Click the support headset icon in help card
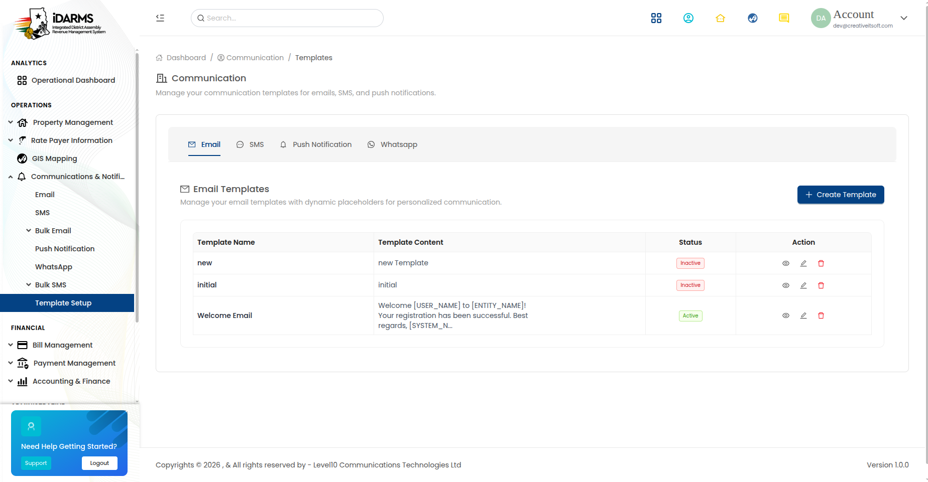Image resolution: width=928 pixels, height=482 pixels. coord(31,426)
